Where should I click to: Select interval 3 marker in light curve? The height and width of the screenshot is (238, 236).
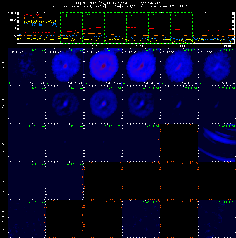point(110,16)
